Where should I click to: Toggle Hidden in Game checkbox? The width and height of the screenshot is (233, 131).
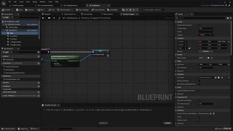200,120
